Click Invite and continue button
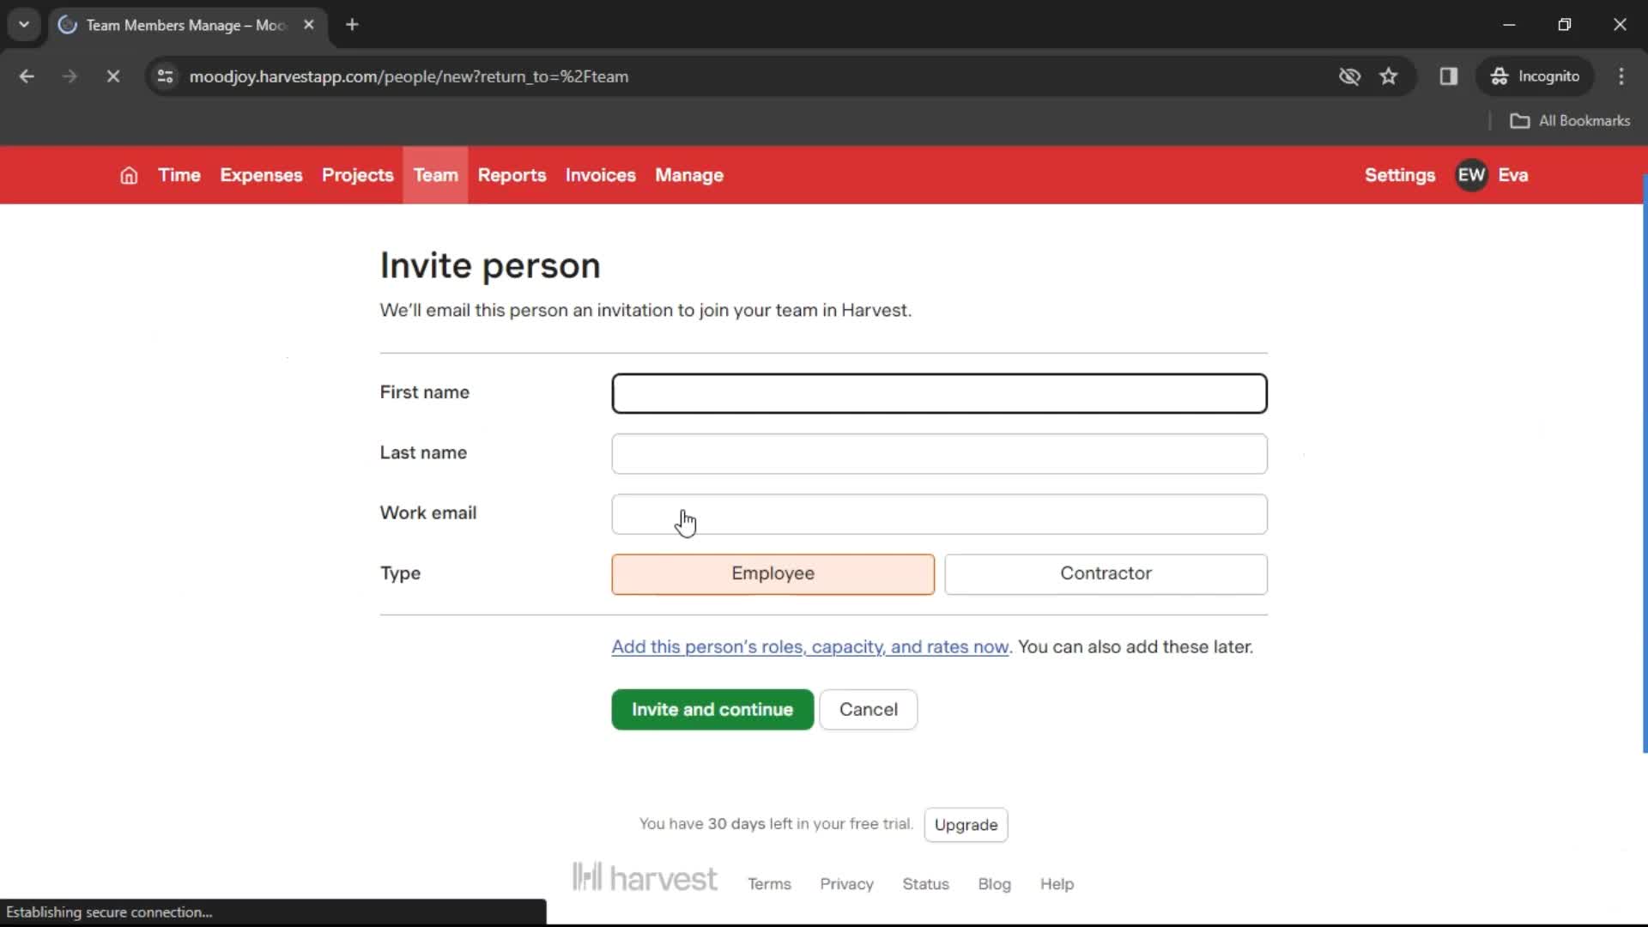The width and height of the screenshot is (1648, 927). click(712, 708)
